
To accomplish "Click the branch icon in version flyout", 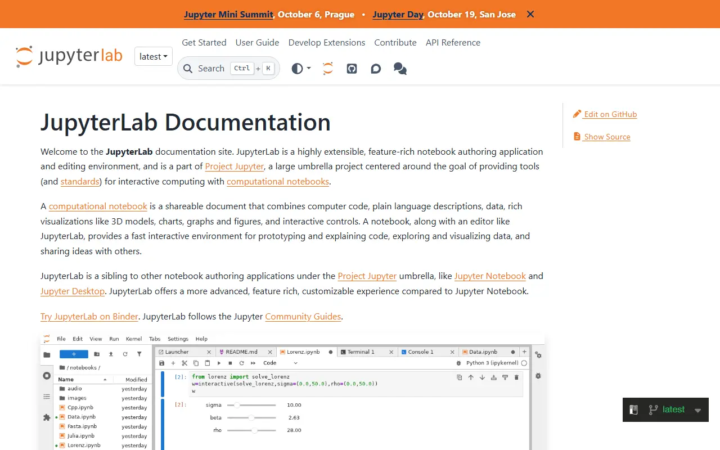I will point(653,410).
